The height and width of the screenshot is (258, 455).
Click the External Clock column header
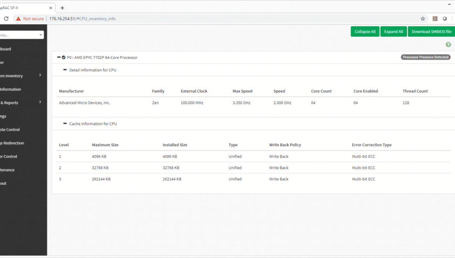(x=194, y=91)
